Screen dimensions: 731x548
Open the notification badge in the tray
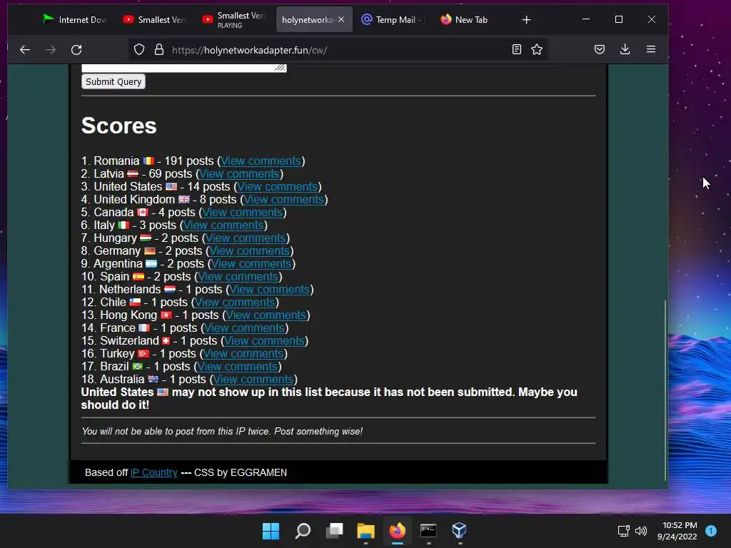click(x=711, y=531)
